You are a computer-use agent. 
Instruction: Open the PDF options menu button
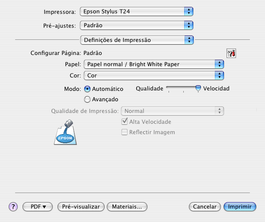pyautogui.click(x=38, y=206)
